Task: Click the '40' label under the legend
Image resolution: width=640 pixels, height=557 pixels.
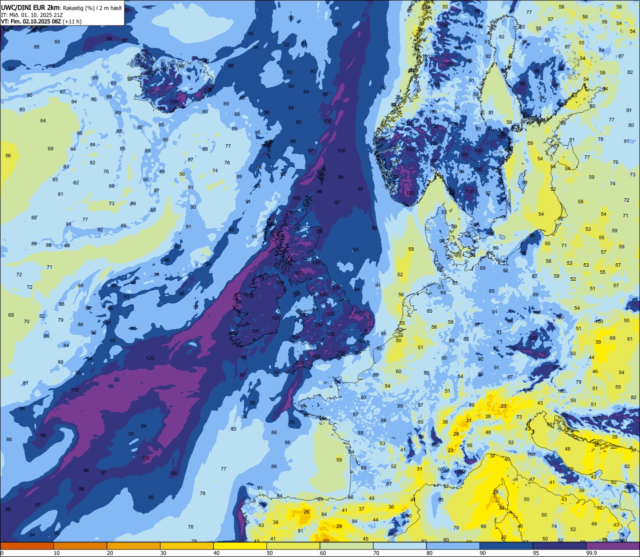Action: [216, 553]
